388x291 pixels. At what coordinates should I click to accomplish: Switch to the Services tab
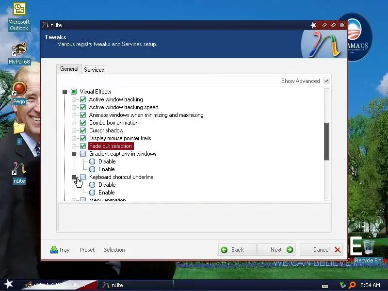94,70
